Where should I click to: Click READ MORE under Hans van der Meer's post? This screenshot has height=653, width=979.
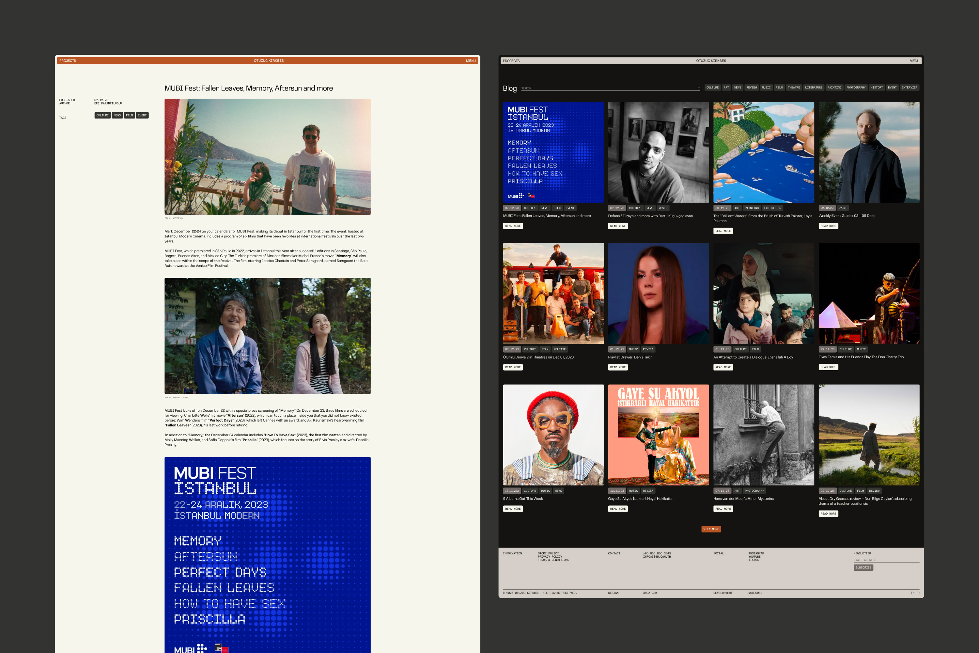click(x=723, y=509)
